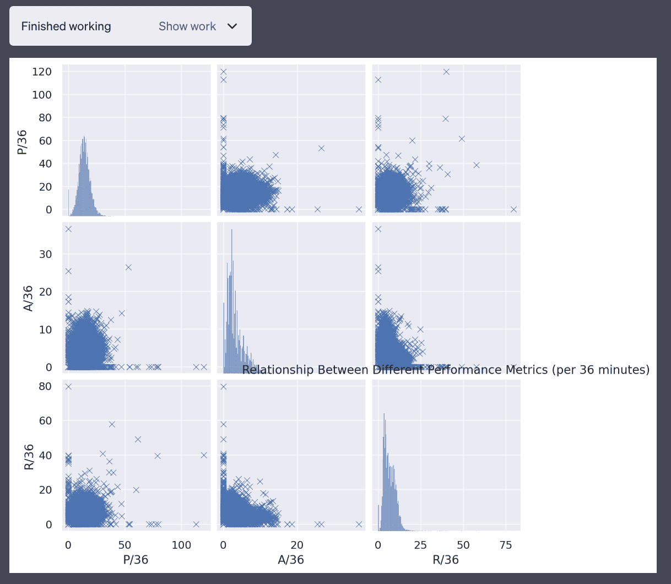
Task: Click the "Relationship Between Different Performance Metrics" chart title
Action: [445, 370]
